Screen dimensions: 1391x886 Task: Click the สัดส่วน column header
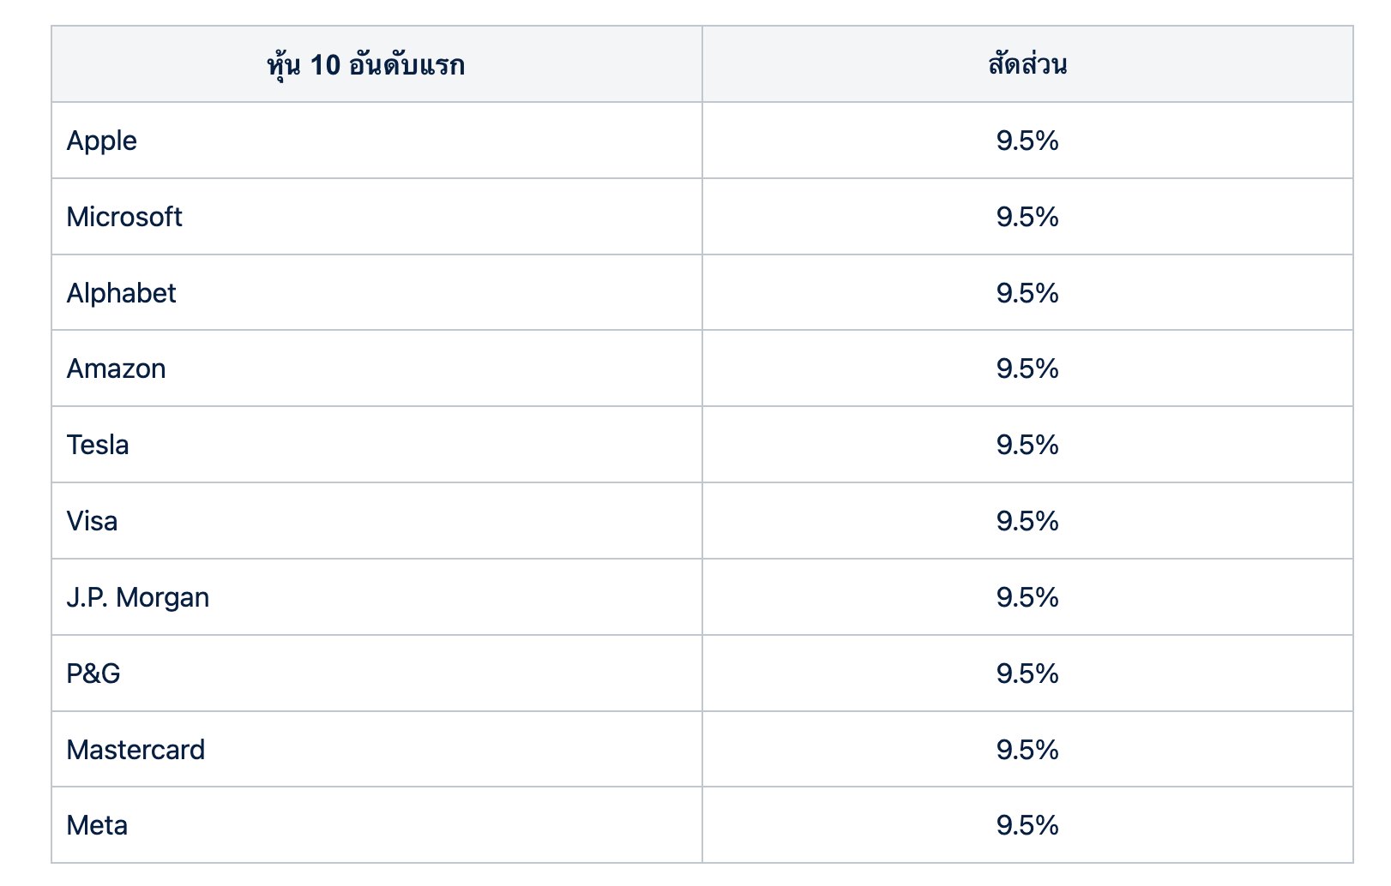(x=1027, y=65)
